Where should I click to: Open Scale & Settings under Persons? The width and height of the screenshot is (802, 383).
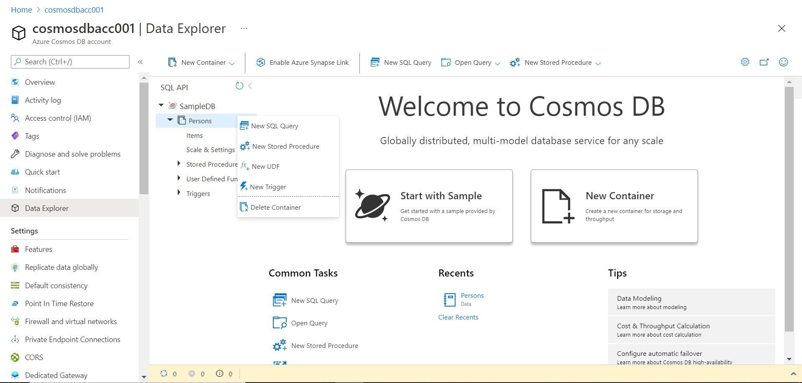tap(211, 150)
